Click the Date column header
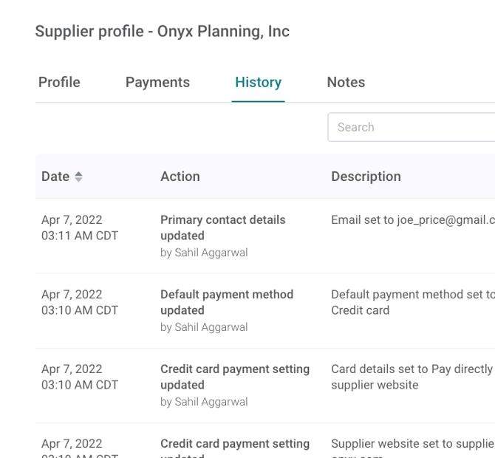Screen dimensions: 495x458 click(x=55, y=177)
